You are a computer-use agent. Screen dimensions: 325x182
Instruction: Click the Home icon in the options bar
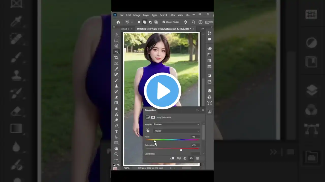tap(118, 22)
